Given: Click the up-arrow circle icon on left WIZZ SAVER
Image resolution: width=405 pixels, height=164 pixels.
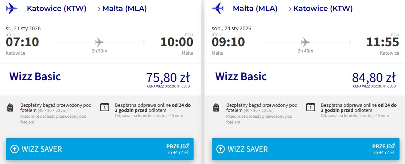Looking at the screenshot, I should [x=15, y=149].
